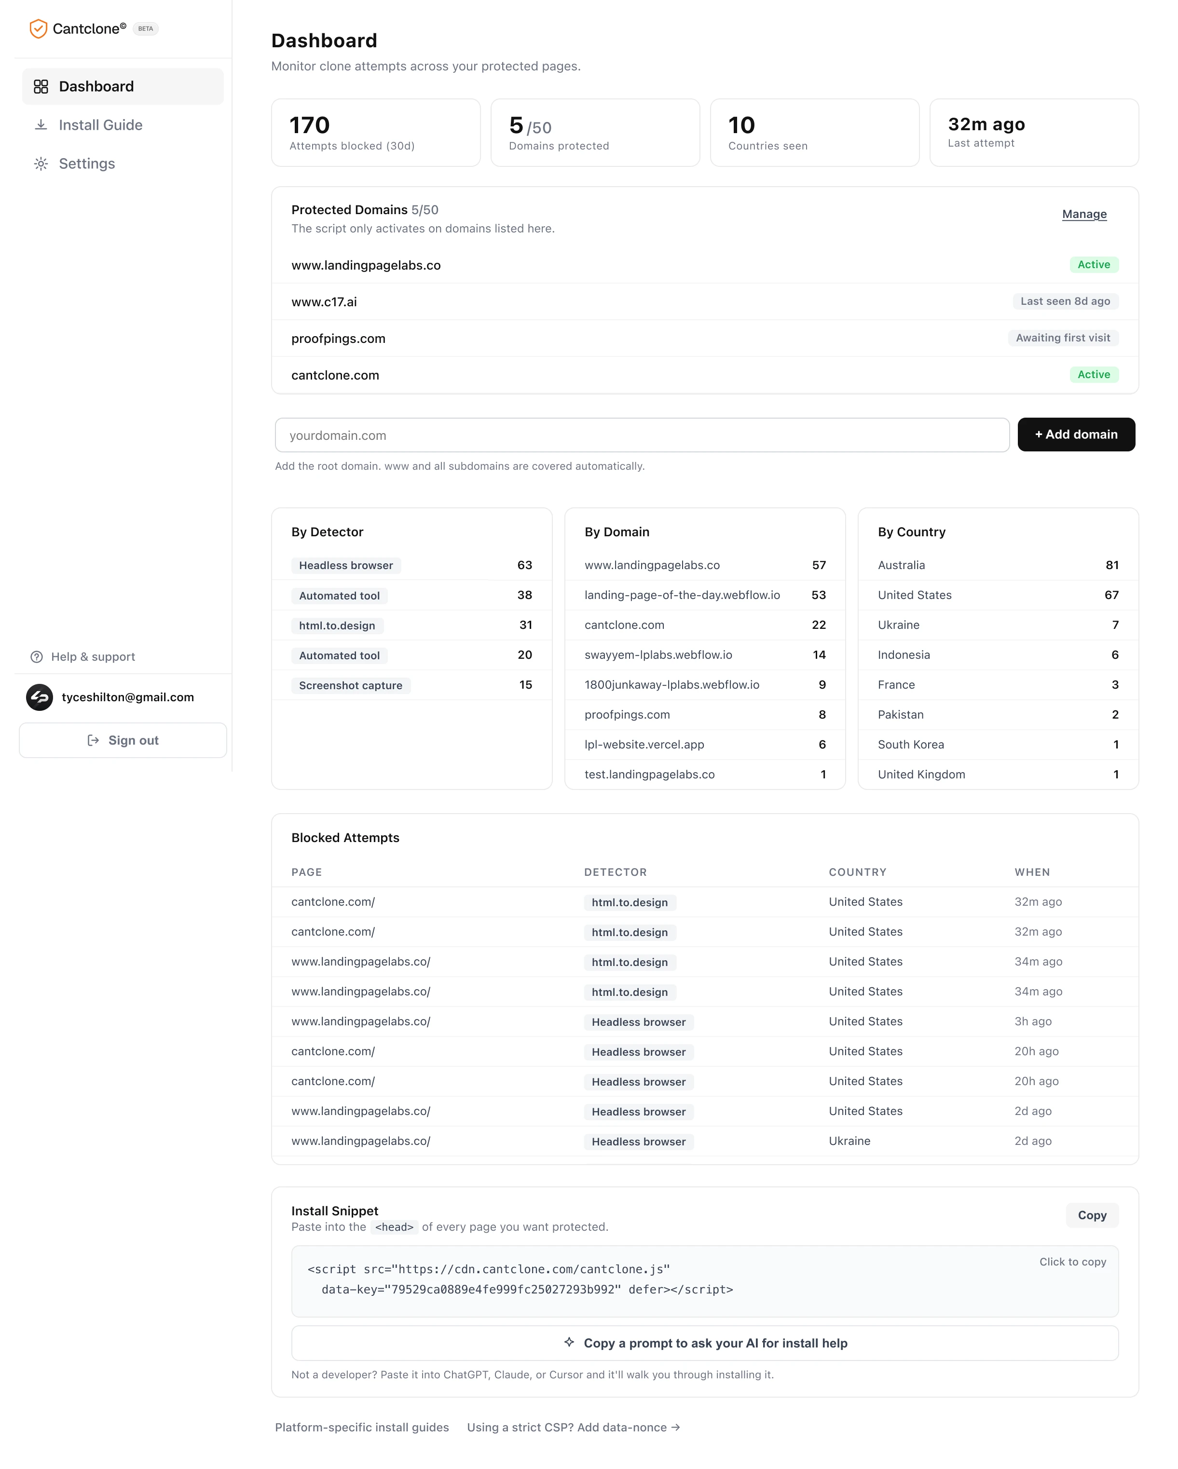Click proofpings.com in By Domain list

click(627, 715)
